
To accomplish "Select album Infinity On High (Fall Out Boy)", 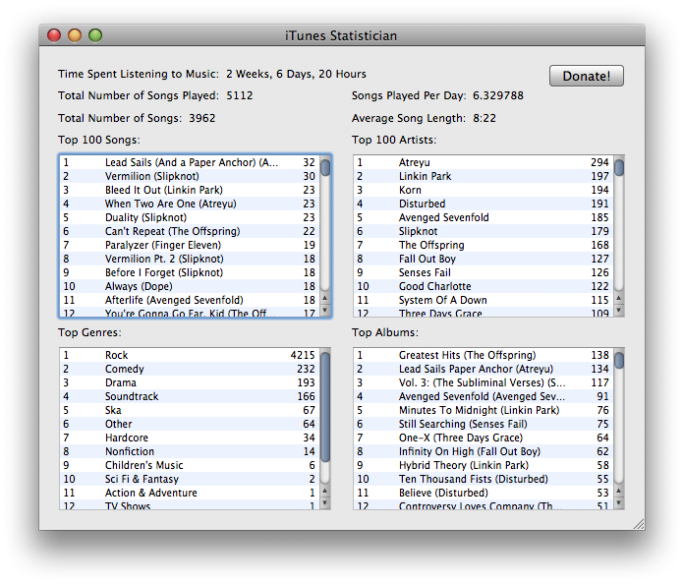I will click(484, 451).
